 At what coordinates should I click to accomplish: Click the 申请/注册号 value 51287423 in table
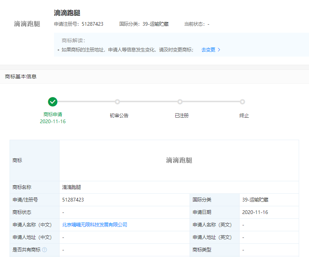[73, 200]
